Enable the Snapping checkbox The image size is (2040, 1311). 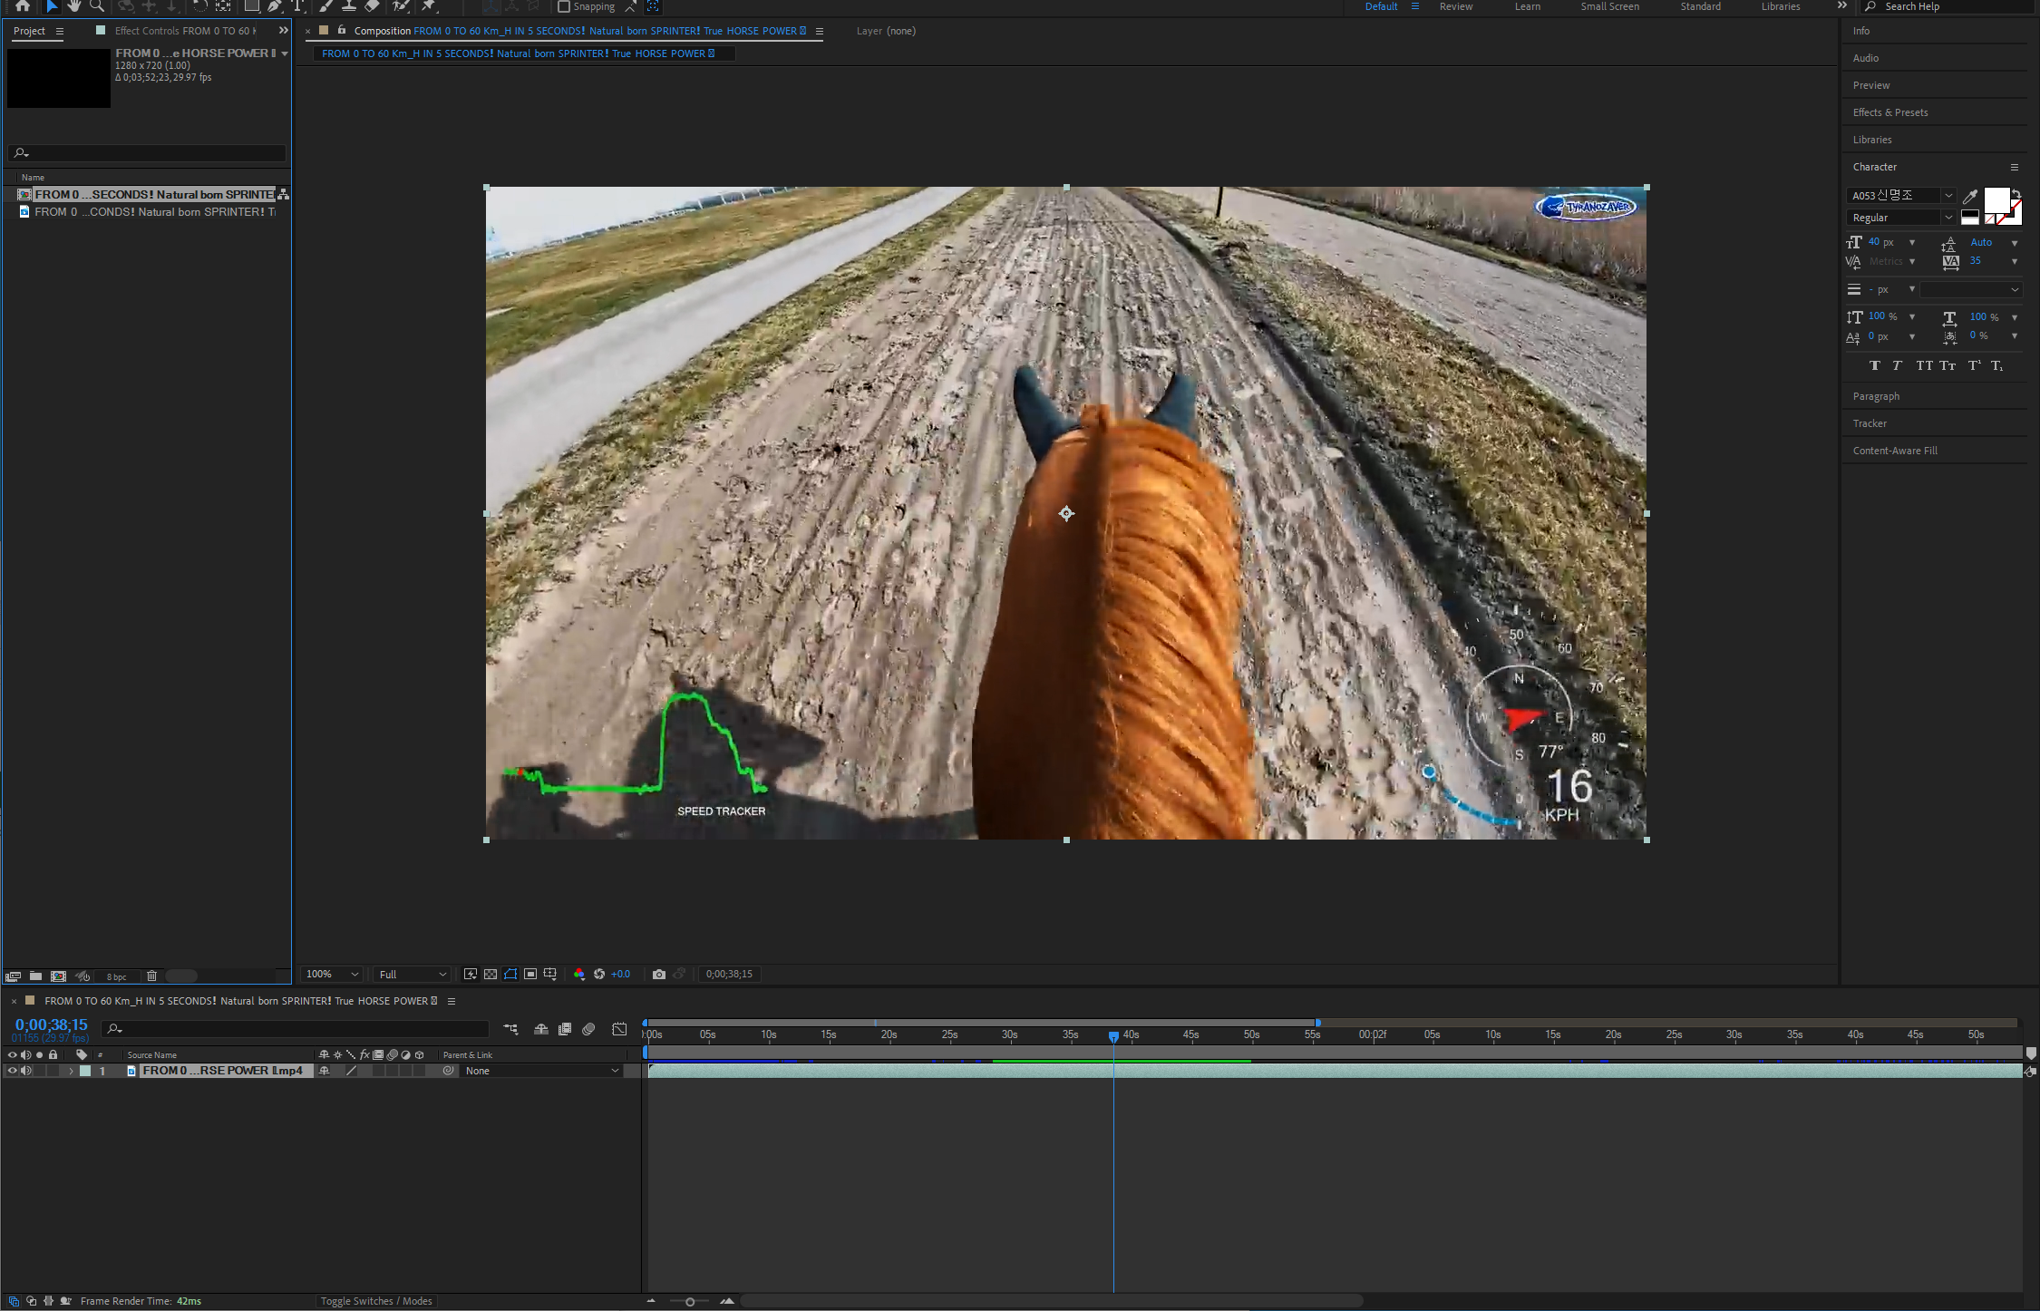[x=563, y=6]
